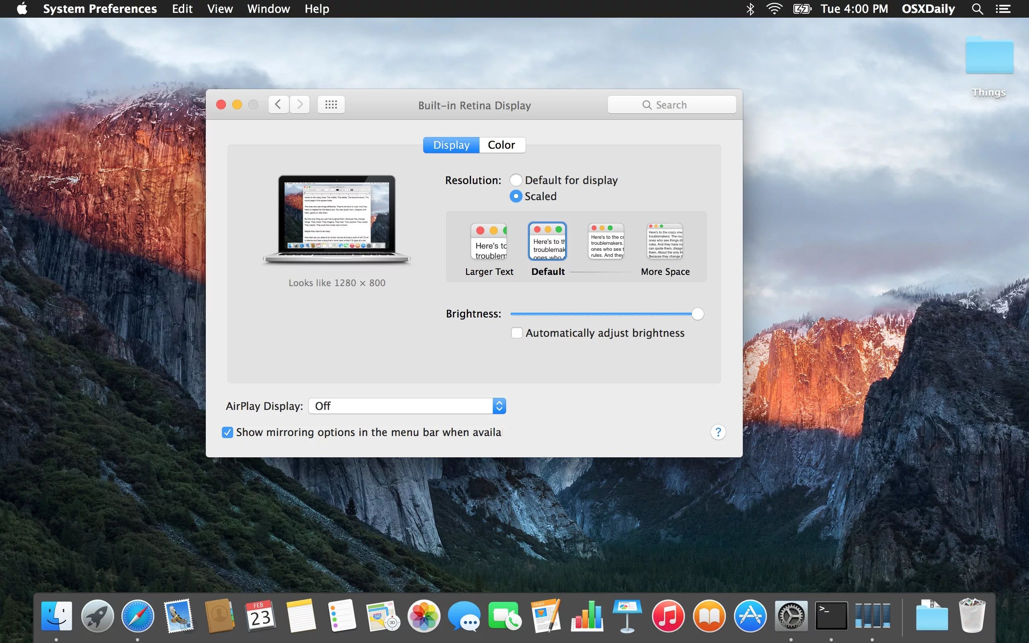Viewport: 1029px width, 643px height.
Task: Select the Larger Text resolution thumbnail
Action: [489, 242]
